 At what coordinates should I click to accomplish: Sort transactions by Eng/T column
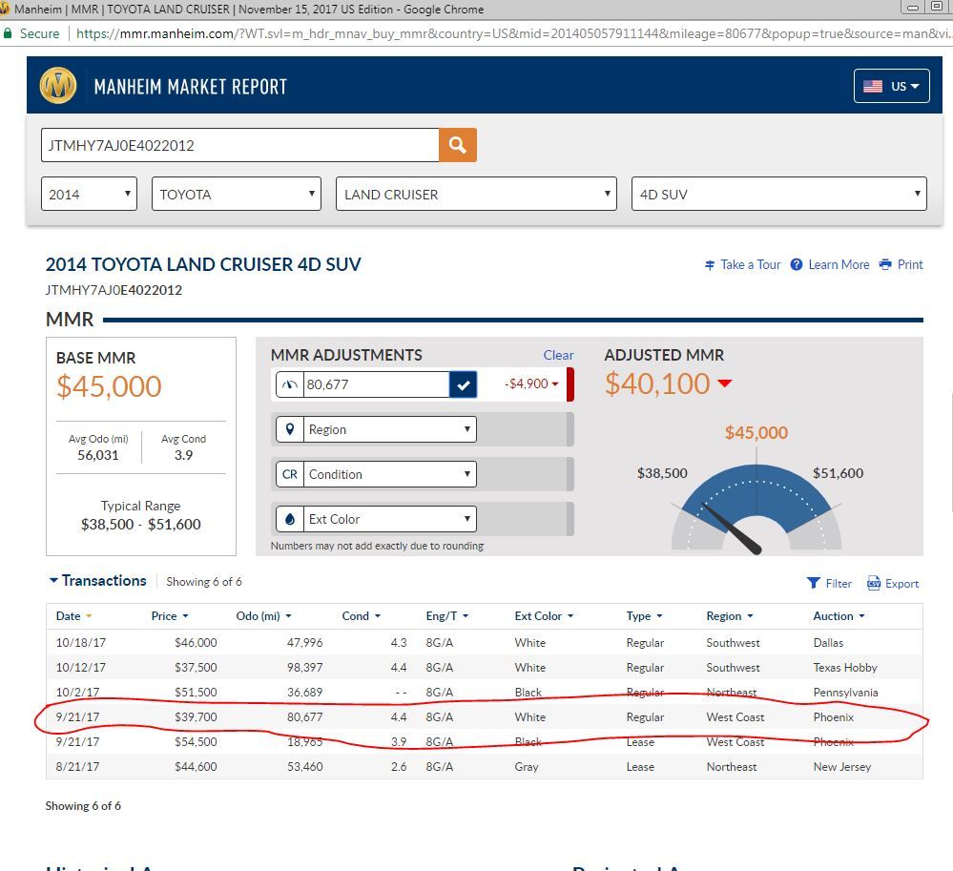pos(447,615)
